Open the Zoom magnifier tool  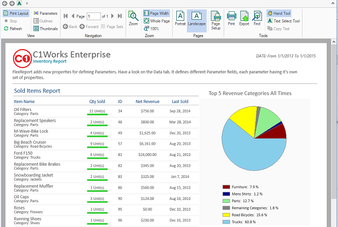point(134,19)
